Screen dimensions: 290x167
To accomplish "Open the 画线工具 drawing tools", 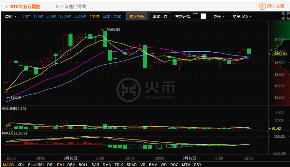I will point(160,16).
